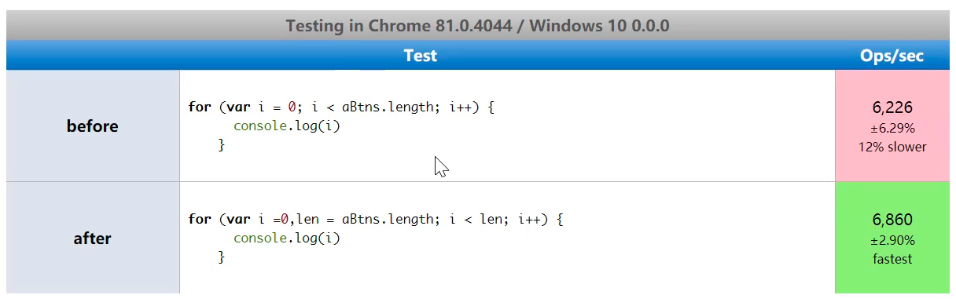The width and height of the screenshot is (956, 306).
Task: Select the "before" test row label
Action: coord(93,126)
